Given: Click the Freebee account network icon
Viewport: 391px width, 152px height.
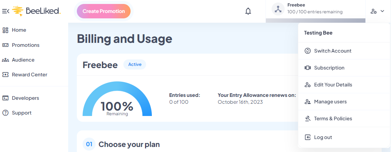Looking at the screenshot, I should pyautogui.click(x=278, y=9).
